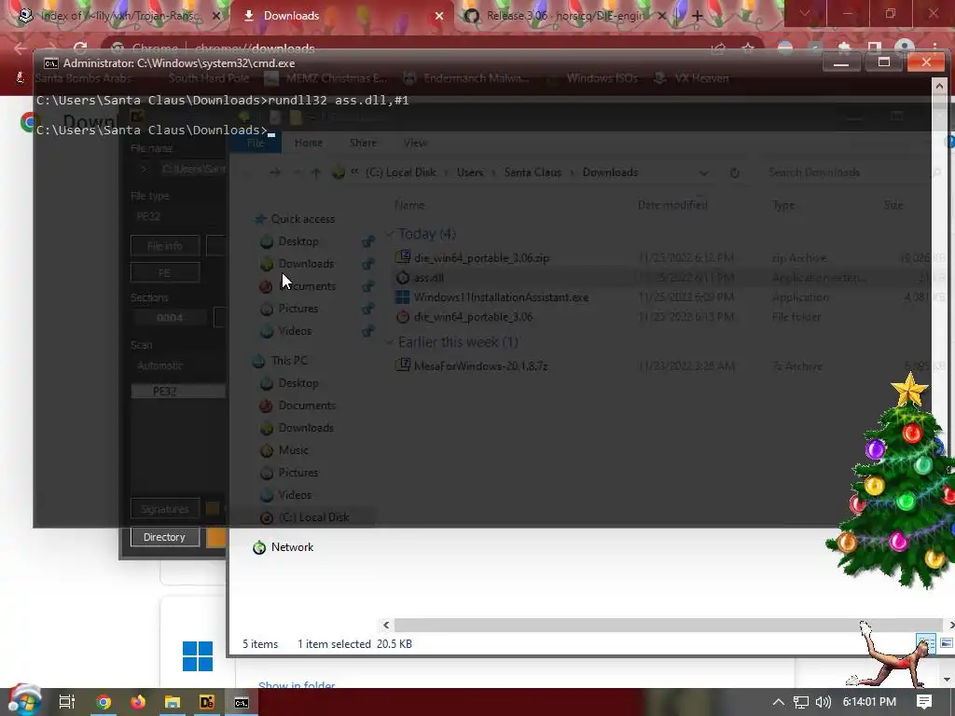
Task: Show hidden system tray icons
Action: pyautogui.click(x=779, y=702)
